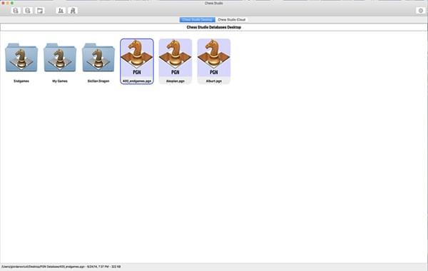Click the "Alapian.pgn" file name
The height and width of the screenshot is (271, 428).
tap(175, 81)
